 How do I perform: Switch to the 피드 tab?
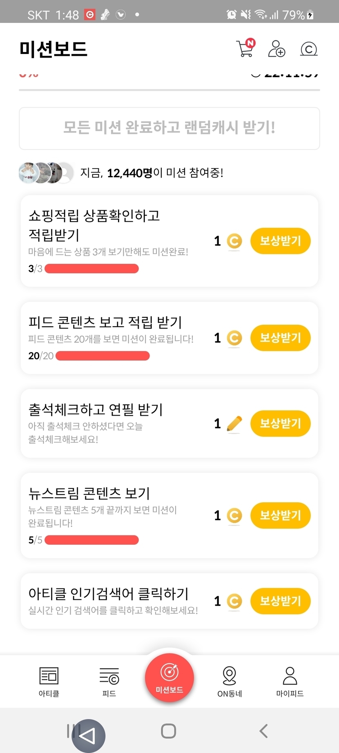tap(109, 682)
